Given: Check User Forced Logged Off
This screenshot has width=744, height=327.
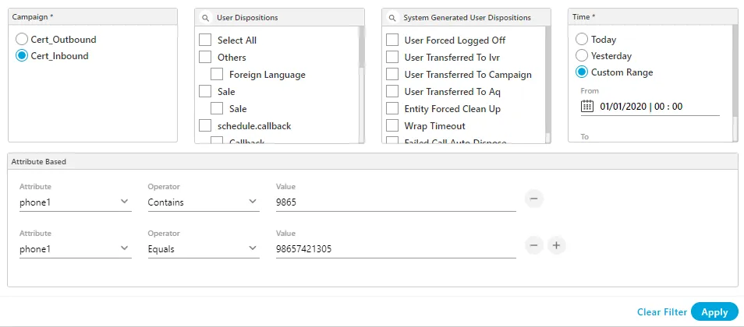Looking at the screenshot, I should 392,40.
